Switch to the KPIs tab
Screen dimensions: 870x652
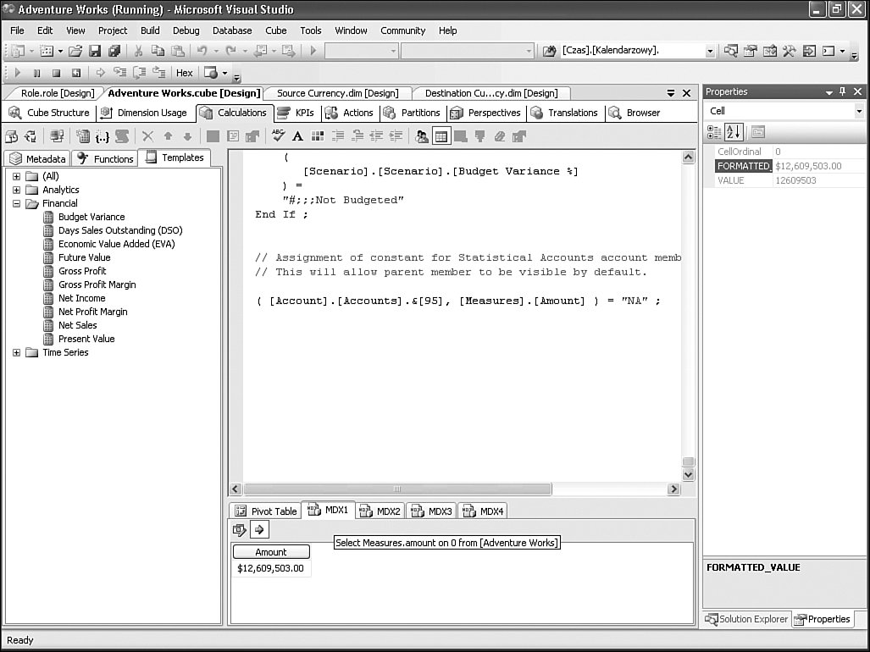(297, 113)
